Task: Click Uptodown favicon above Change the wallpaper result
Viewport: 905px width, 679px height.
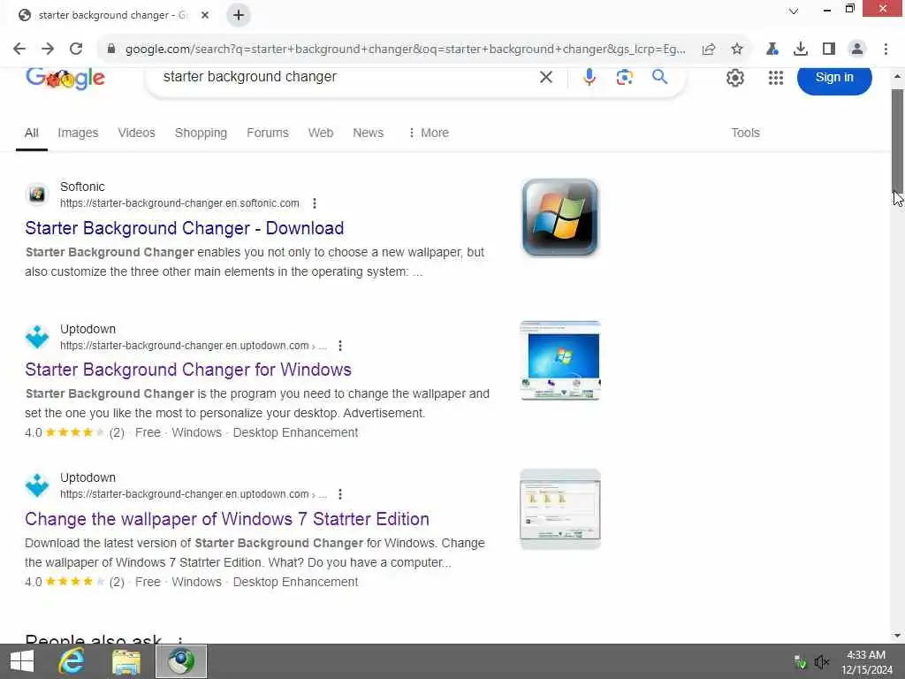Action: [37, 485]
